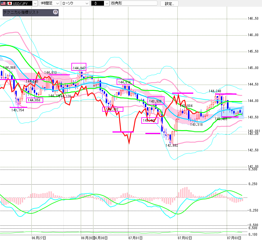Click the 0.250 MACD axis label
The width and height of the screenshot is (262, 241).
click(253, 184)
